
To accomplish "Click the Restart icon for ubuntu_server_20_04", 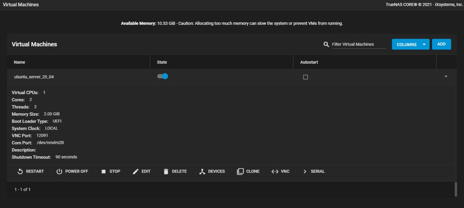I will (20, 171).
